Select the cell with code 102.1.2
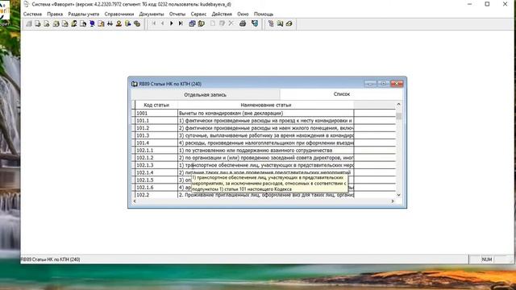The height and width of the screenshot is (290, 516). coord(156,158)
